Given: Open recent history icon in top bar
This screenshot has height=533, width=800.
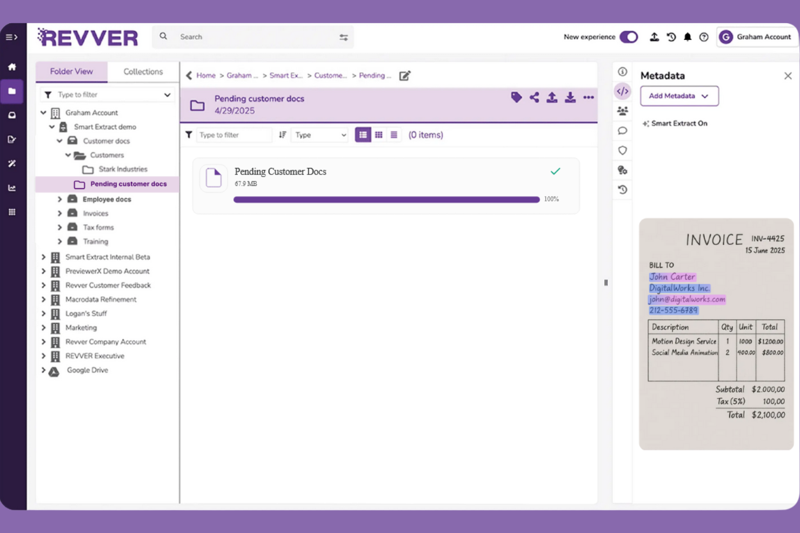Looking at the screenshot, I should [671, 37].
